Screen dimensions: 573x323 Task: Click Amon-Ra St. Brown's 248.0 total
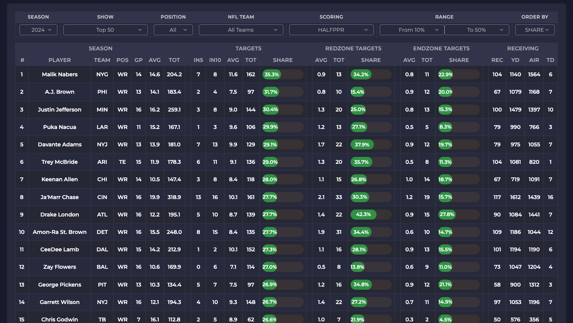pos(174,232)
